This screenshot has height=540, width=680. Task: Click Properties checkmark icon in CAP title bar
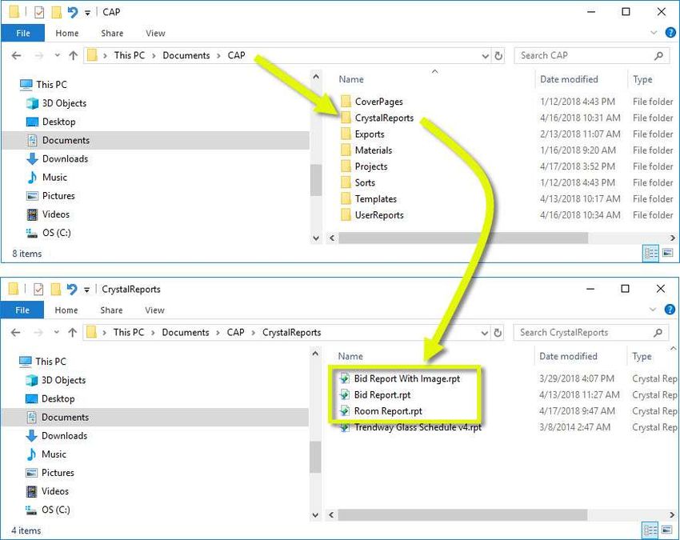coord(39,12)
